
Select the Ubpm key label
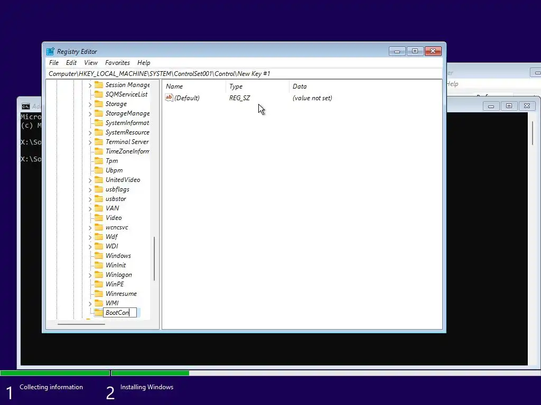pyautogui.click(x=114, y=170)
